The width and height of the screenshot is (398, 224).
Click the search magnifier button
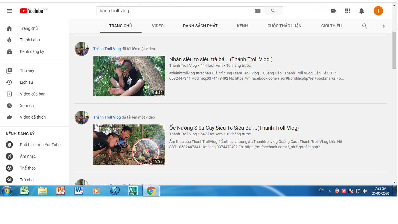tap(273, 10)
